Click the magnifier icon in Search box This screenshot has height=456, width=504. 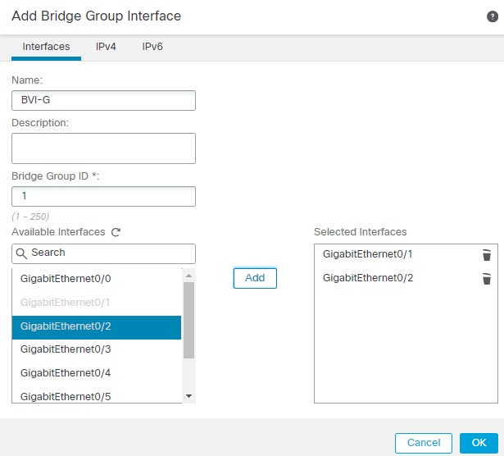(21, 253)
